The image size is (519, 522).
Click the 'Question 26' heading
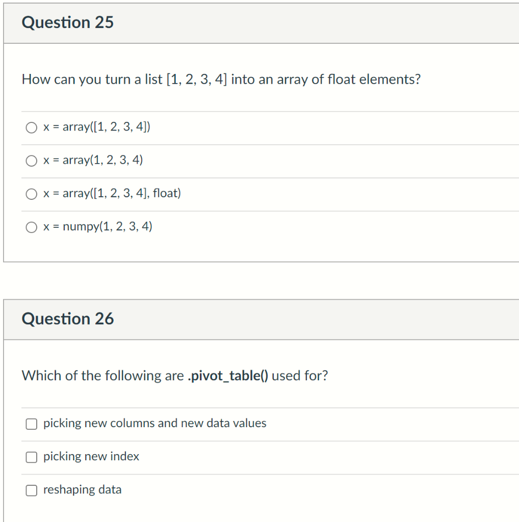68,319
